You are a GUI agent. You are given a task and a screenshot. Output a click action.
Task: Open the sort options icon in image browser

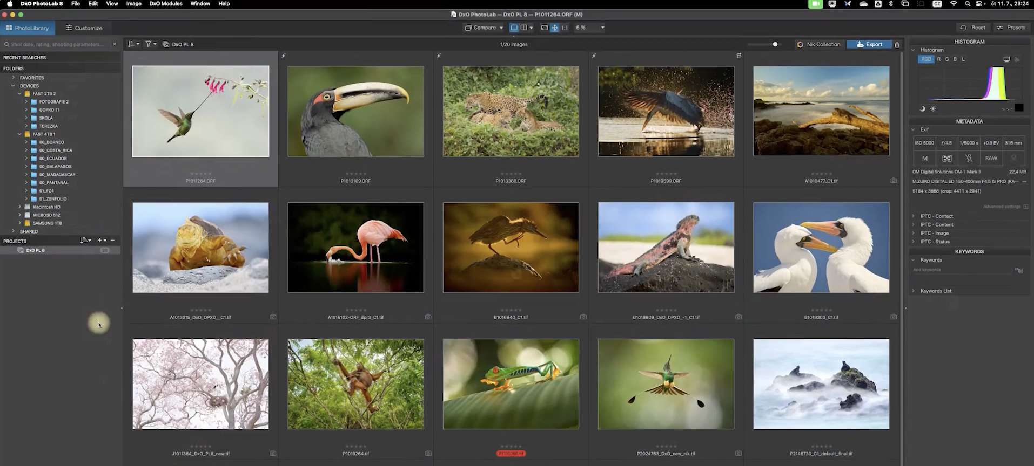tap(133, 44)
